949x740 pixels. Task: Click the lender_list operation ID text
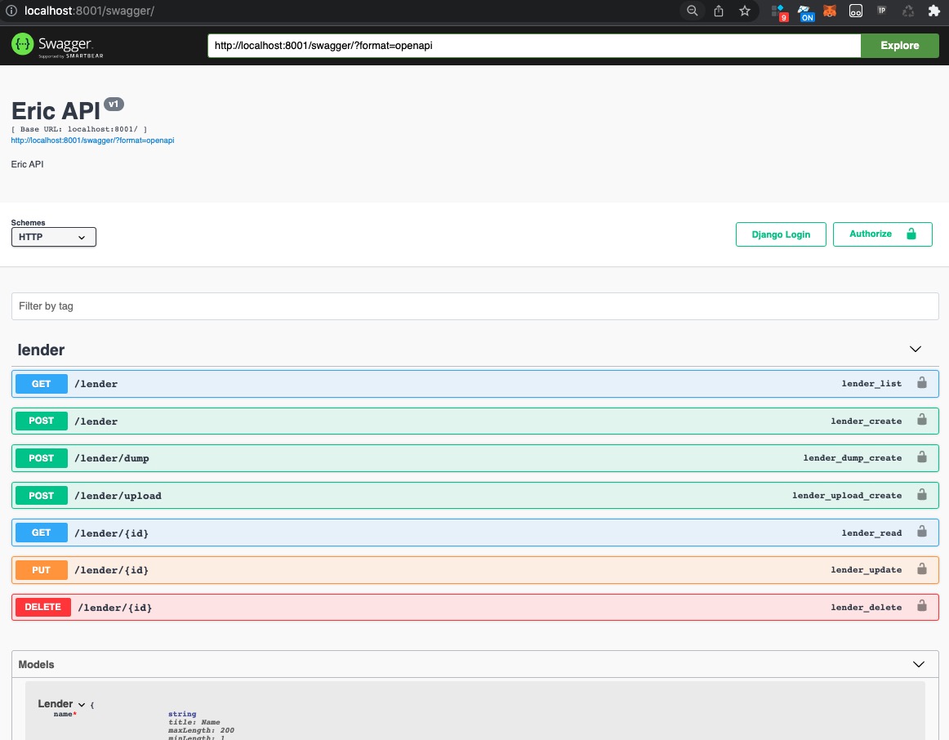click(x=871, y=384)
